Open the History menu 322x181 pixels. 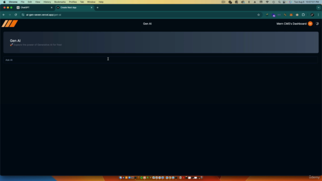[x=47, y=2]
